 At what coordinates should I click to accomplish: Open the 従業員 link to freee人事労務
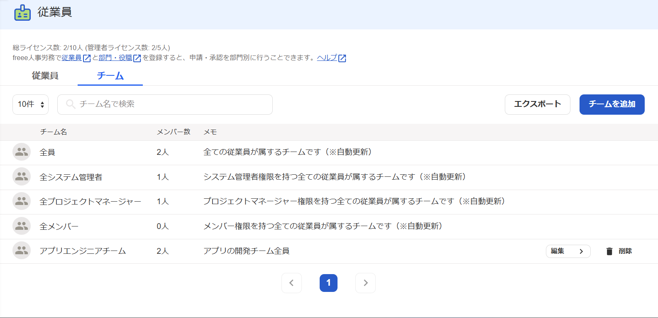pyautogui.click(x=71, y=58)
